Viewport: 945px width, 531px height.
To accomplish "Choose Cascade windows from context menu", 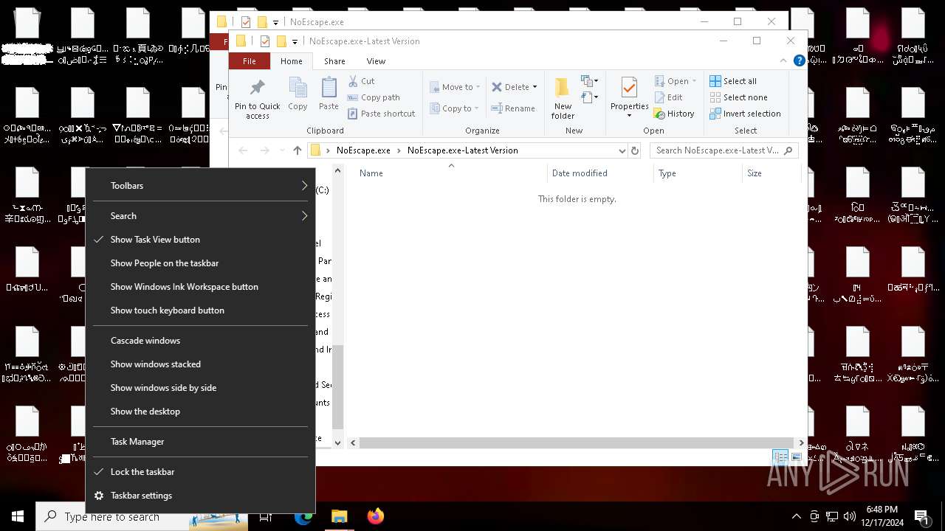I will tap(201, 341).
